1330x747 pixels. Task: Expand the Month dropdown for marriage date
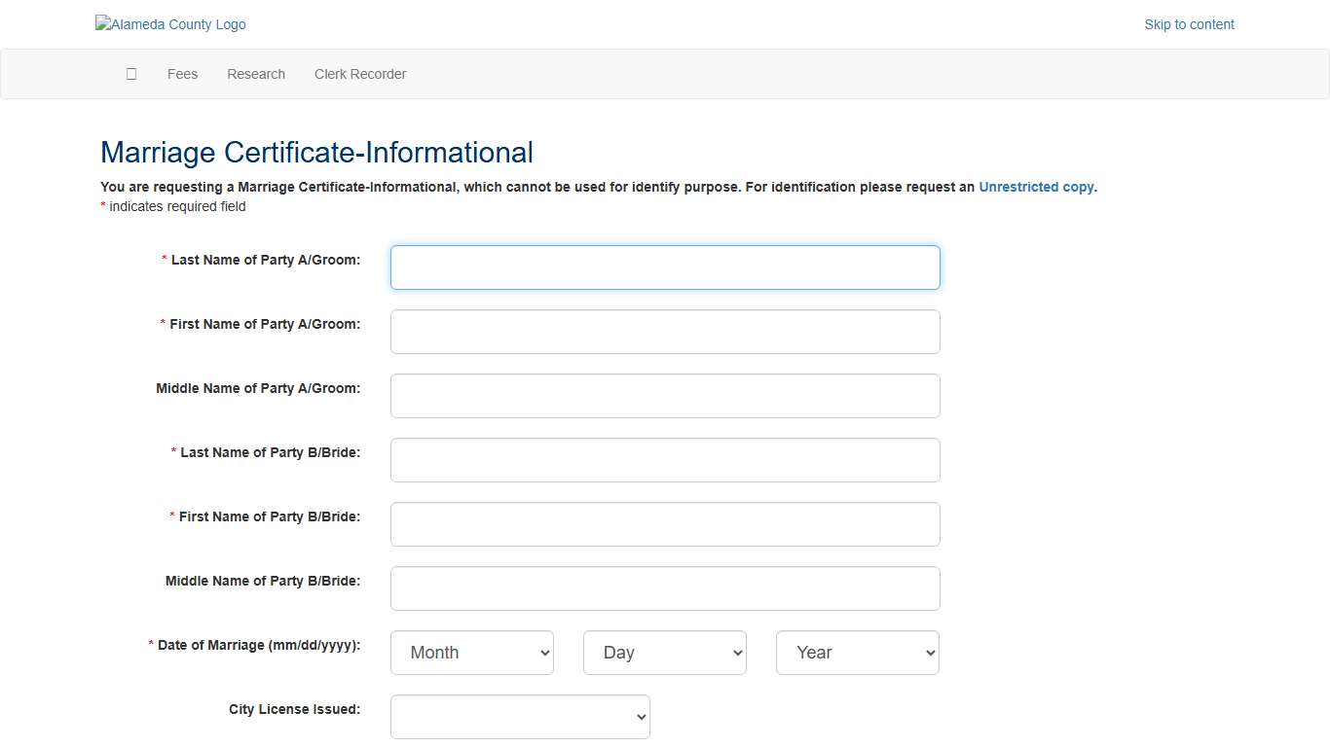click(472, 653)
